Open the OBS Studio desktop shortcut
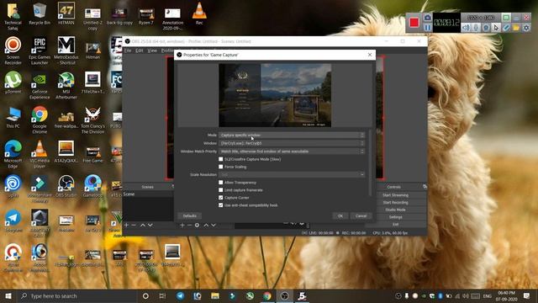This screenshot has height=303, width=538. coord(66,187)
